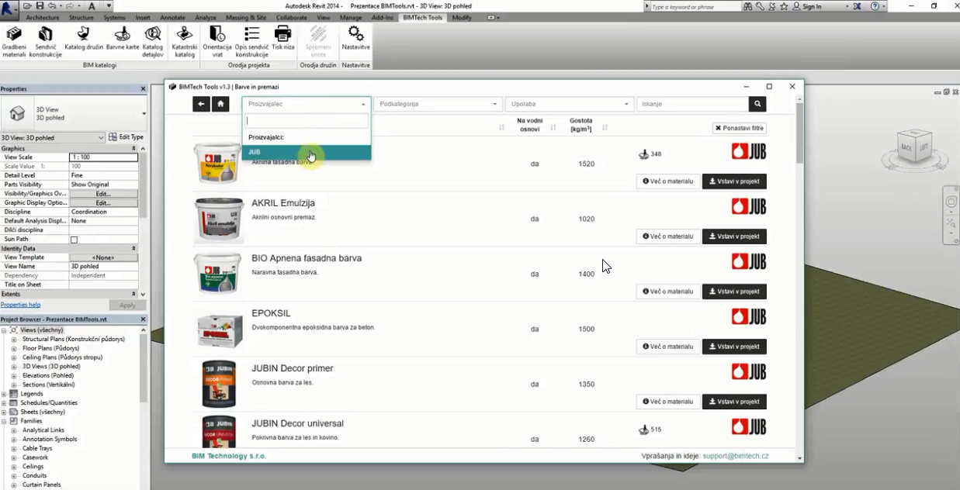Image resolution: width=960 pixels, height=490 pixels.
Task: Collapse the Graphics properties section
Action: point(133,148)
